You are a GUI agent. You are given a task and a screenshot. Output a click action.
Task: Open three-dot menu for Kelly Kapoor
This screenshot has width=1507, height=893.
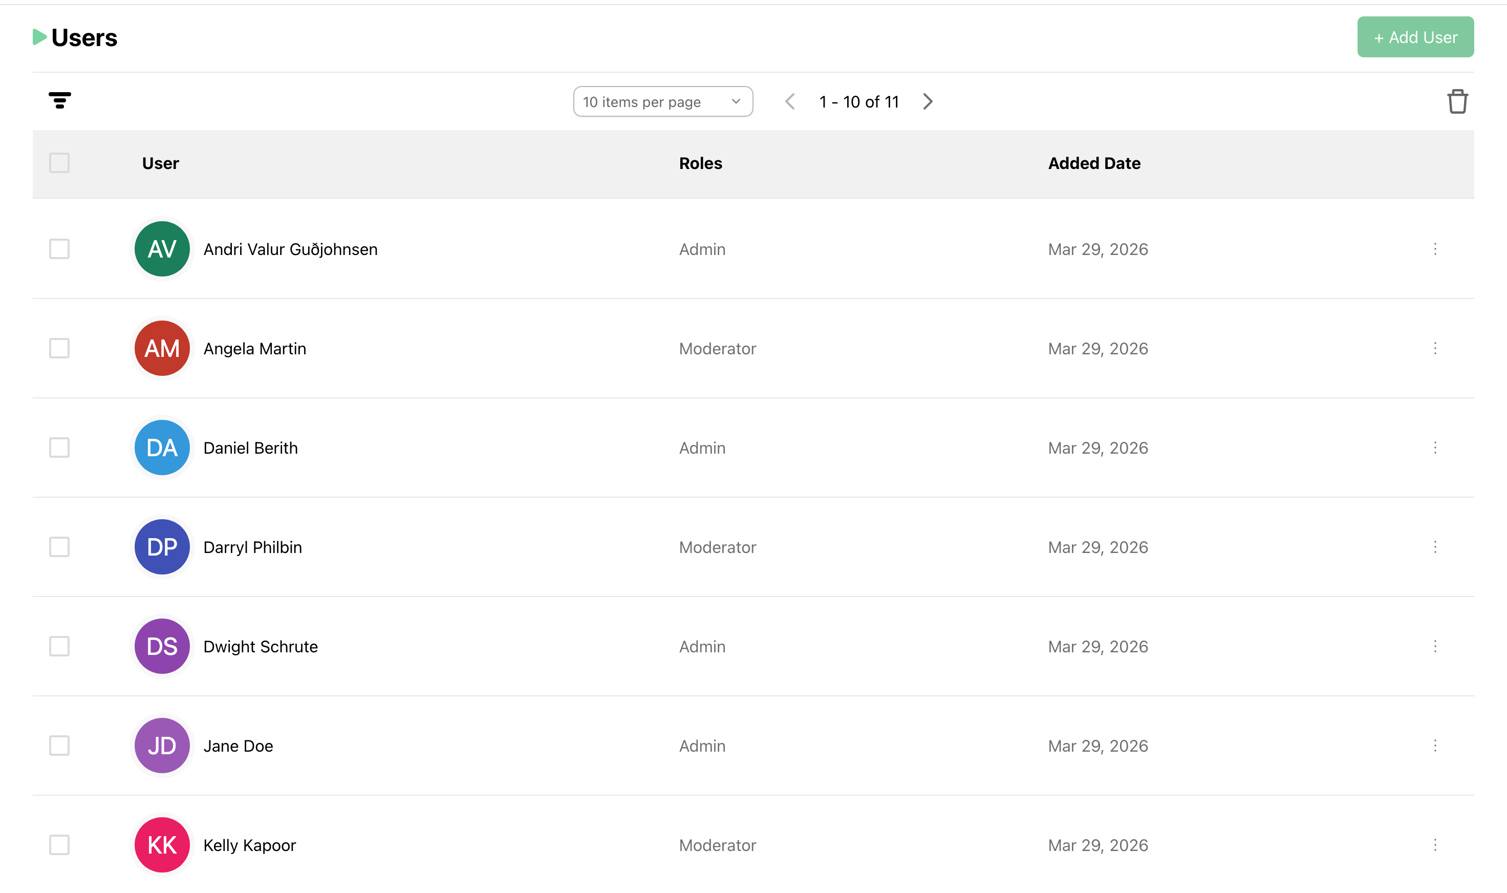1435,845
